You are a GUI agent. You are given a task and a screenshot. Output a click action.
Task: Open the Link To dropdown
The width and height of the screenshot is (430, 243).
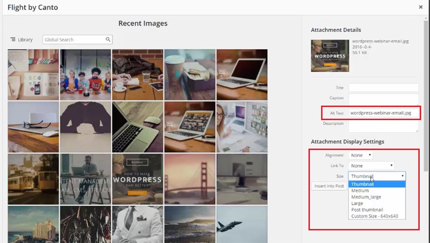pyautogui.click(x=371, y=165)
